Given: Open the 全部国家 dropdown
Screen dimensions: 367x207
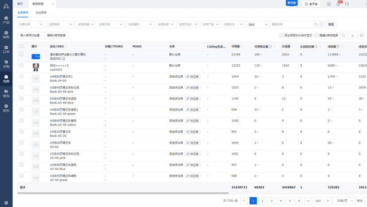Looking at the screenshot, I should [60, 24].
